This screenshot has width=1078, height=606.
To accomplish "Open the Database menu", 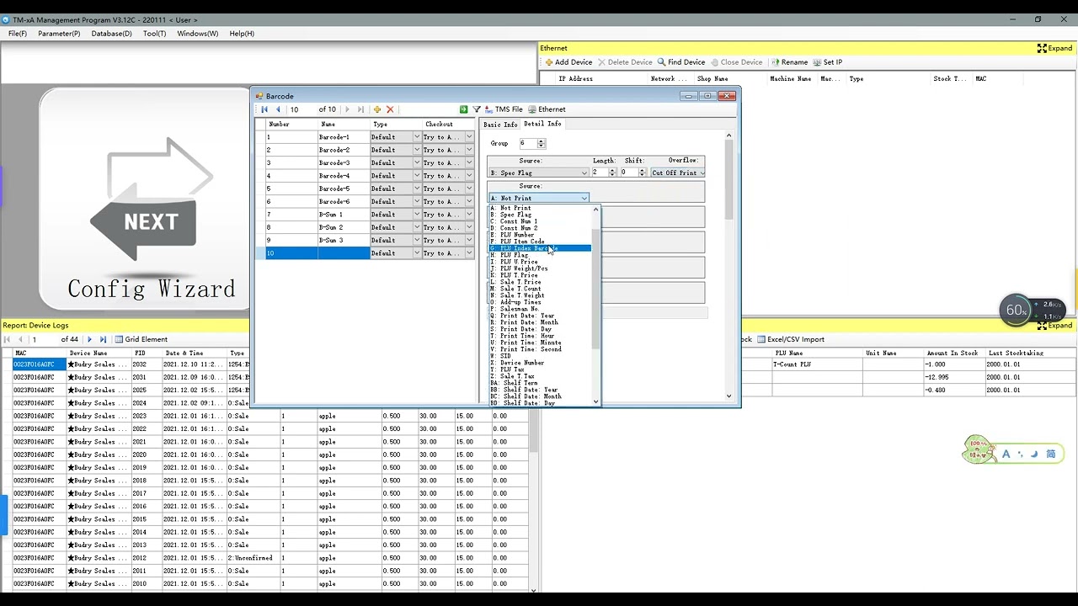I will (111, 34).
